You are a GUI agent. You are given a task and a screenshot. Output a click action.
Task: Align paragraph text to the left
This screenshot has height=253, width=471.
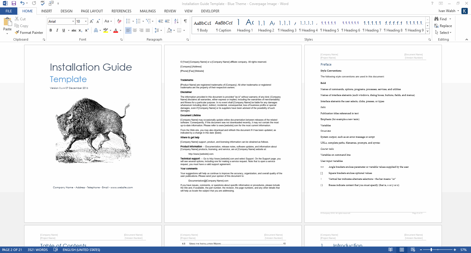click(x=128, y=30)
